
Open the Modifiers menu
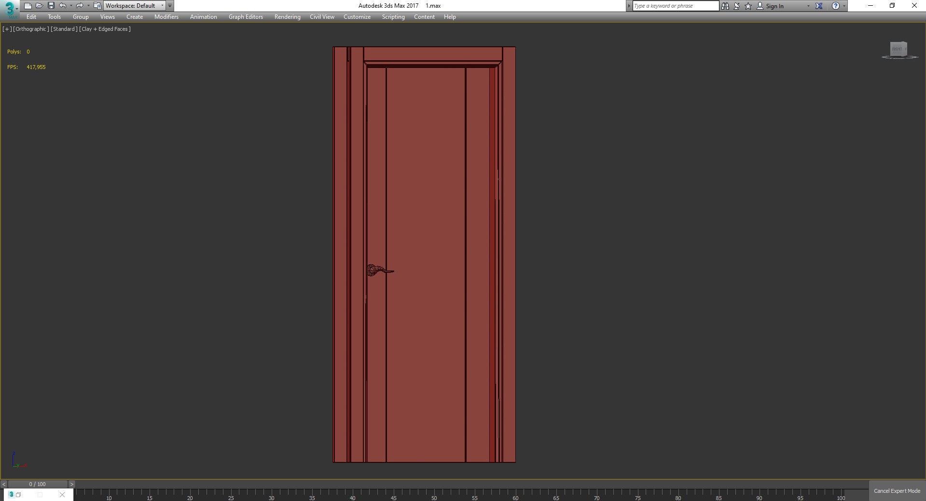(166, 17)
